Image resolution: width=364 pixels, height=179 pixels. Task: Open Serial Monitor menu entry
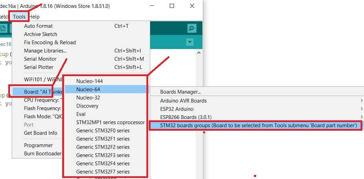tap(81, 59)
